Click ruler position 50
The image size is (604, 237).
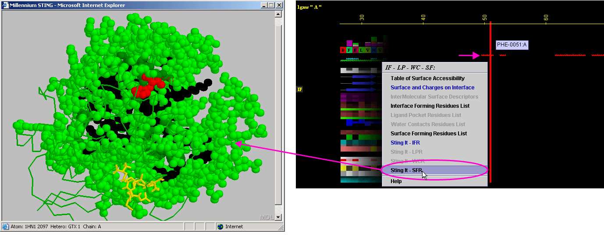point(484,18)
